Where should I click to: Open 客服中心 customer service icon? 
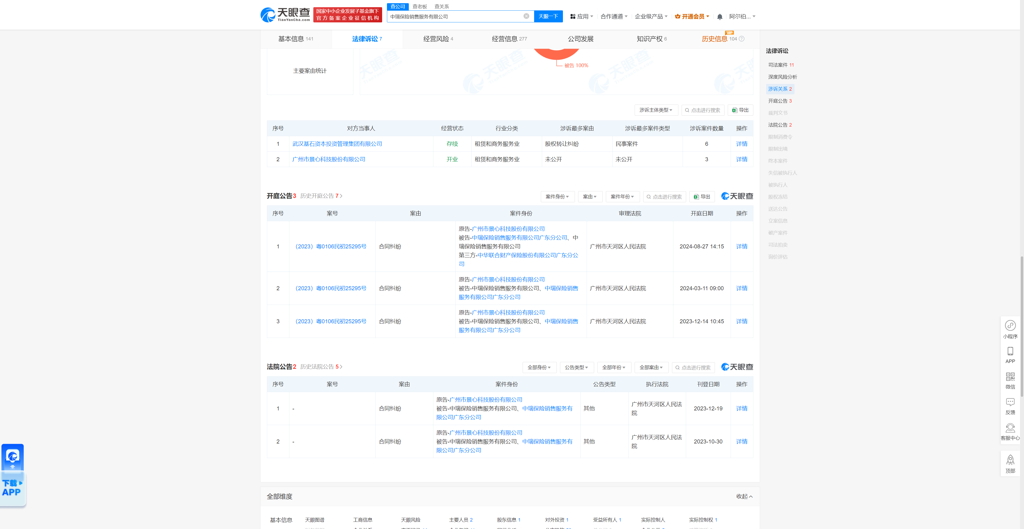click(x=1010, y=432)
